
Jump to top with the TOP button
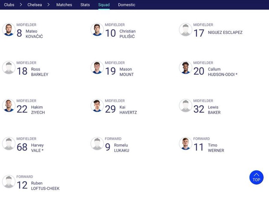coord(256,177)
